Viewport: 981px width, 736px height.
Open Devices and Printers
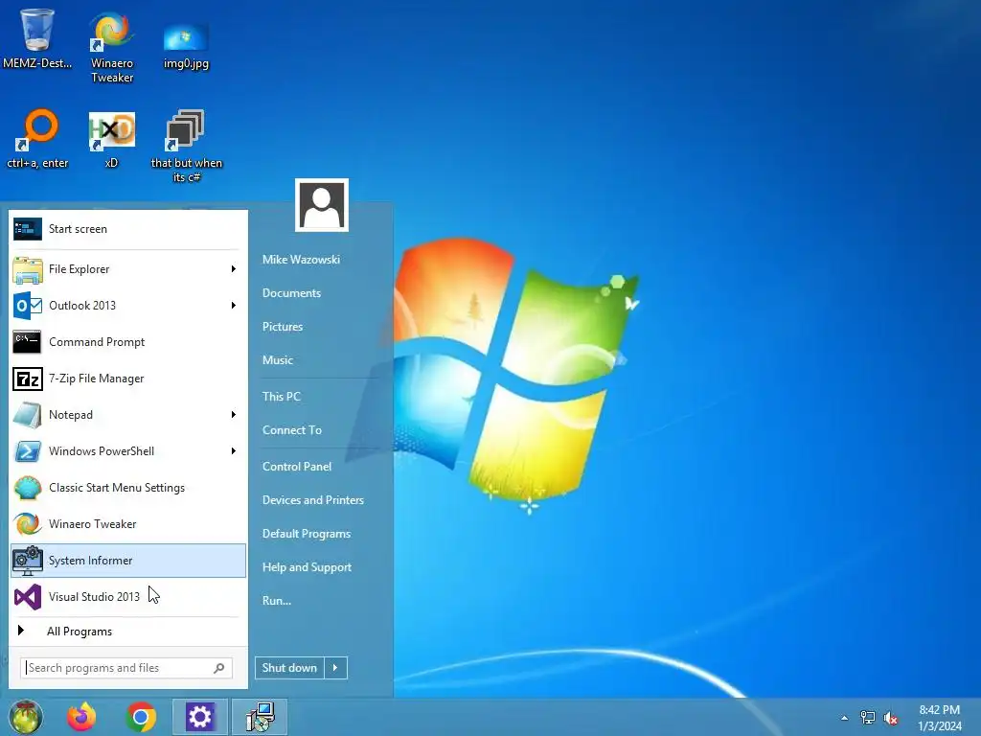313,500
